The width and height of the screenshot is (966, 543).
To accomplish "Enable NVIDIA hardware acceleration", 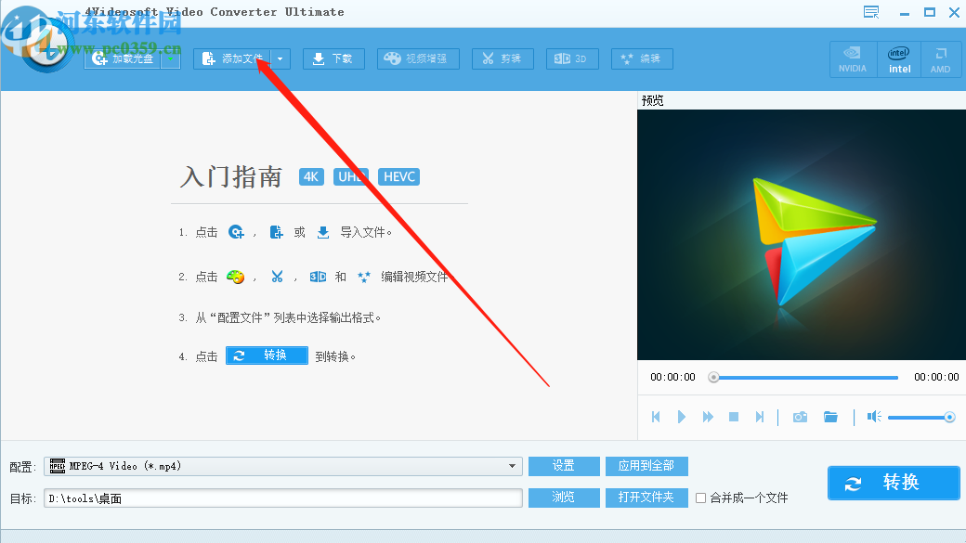I will (x=853, y=58).
